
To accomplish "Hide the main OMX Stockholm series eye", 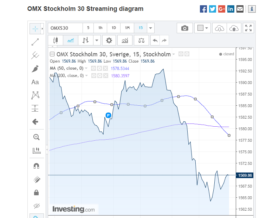I will pyautogui.click(x=181, y=54).
